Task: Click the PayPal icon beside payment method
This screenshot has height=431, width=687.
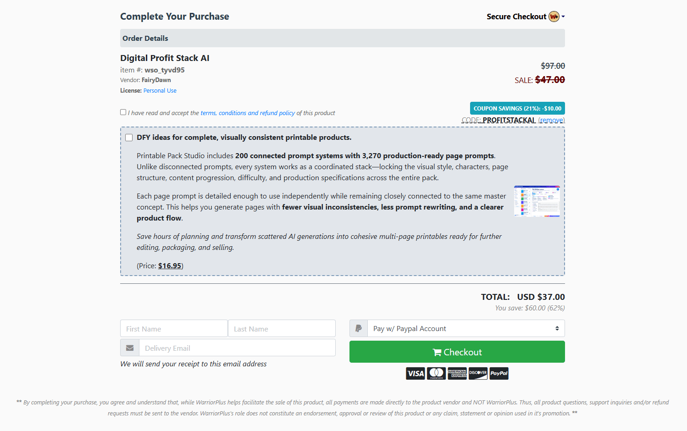Action: click(359, 328)
